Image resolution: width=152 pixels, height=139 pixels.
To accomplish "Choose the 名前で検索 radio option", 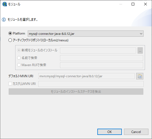I will click(x=19, y=58).
